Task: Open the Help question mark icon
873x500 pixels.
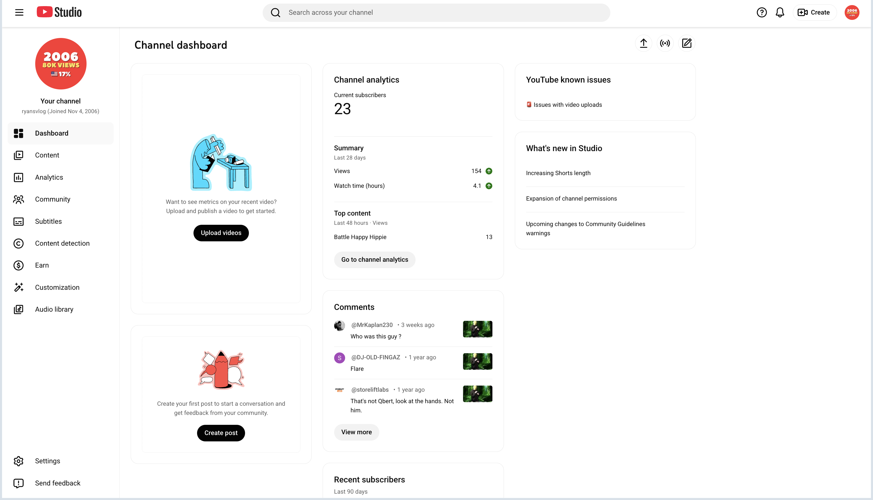Action: tap(761, 13)
